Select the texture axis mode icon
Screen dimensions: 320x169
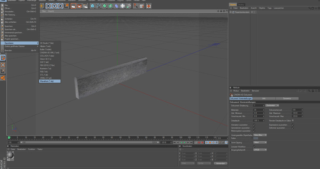(x=3, y=71)
